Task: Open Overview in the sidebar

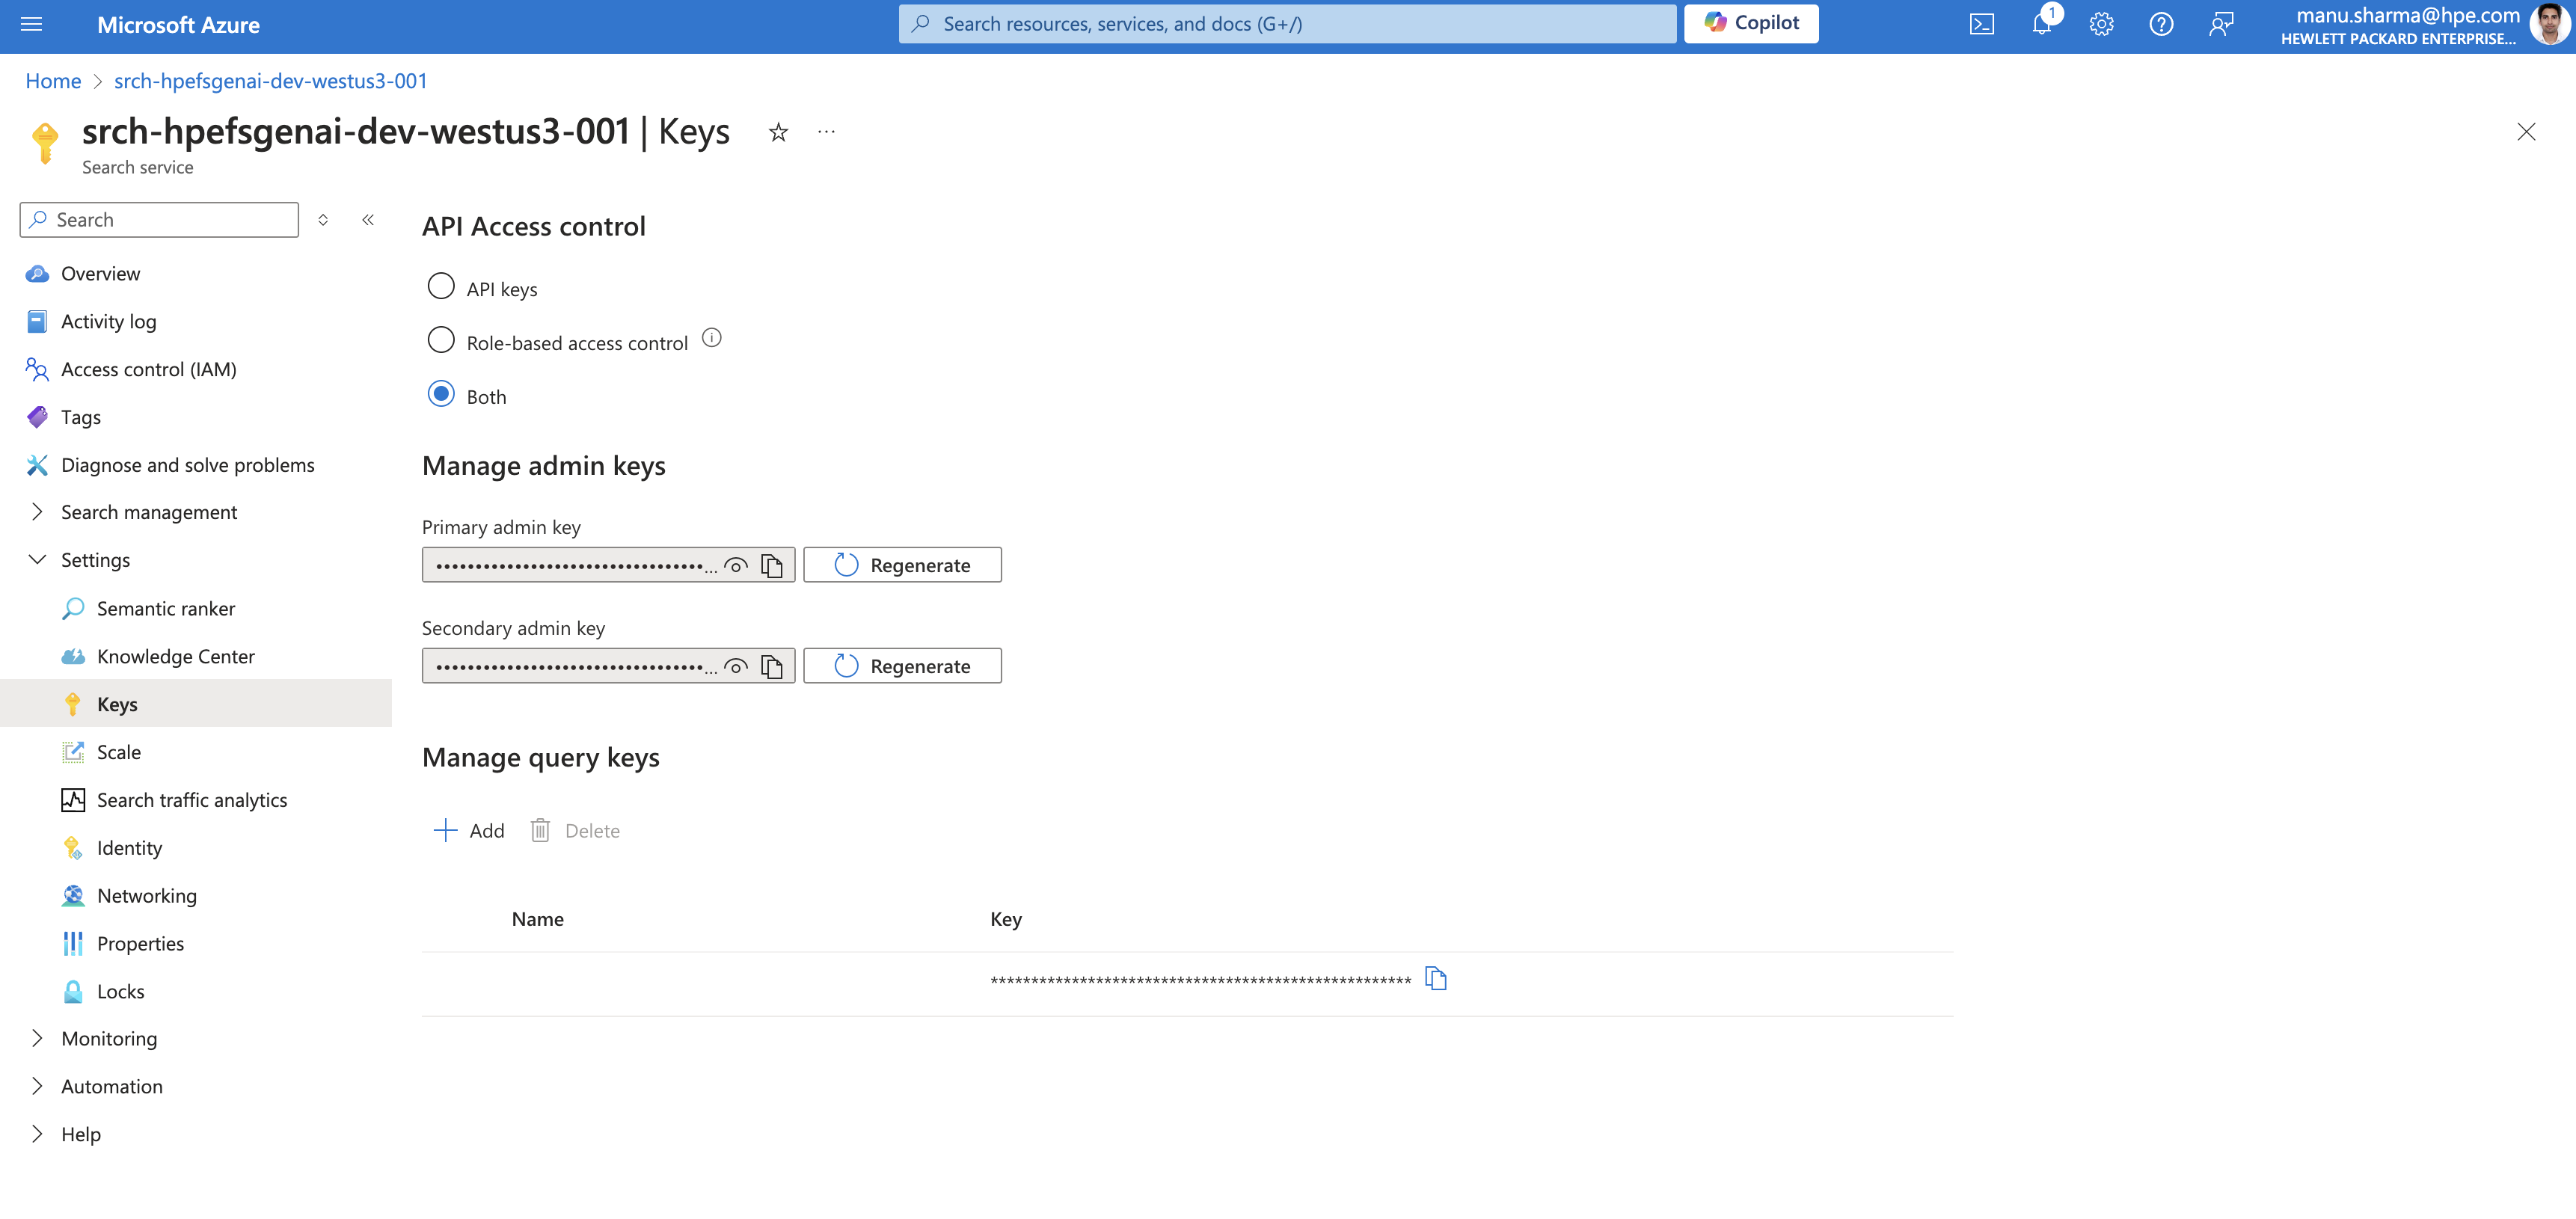Action: pos(100,274)
